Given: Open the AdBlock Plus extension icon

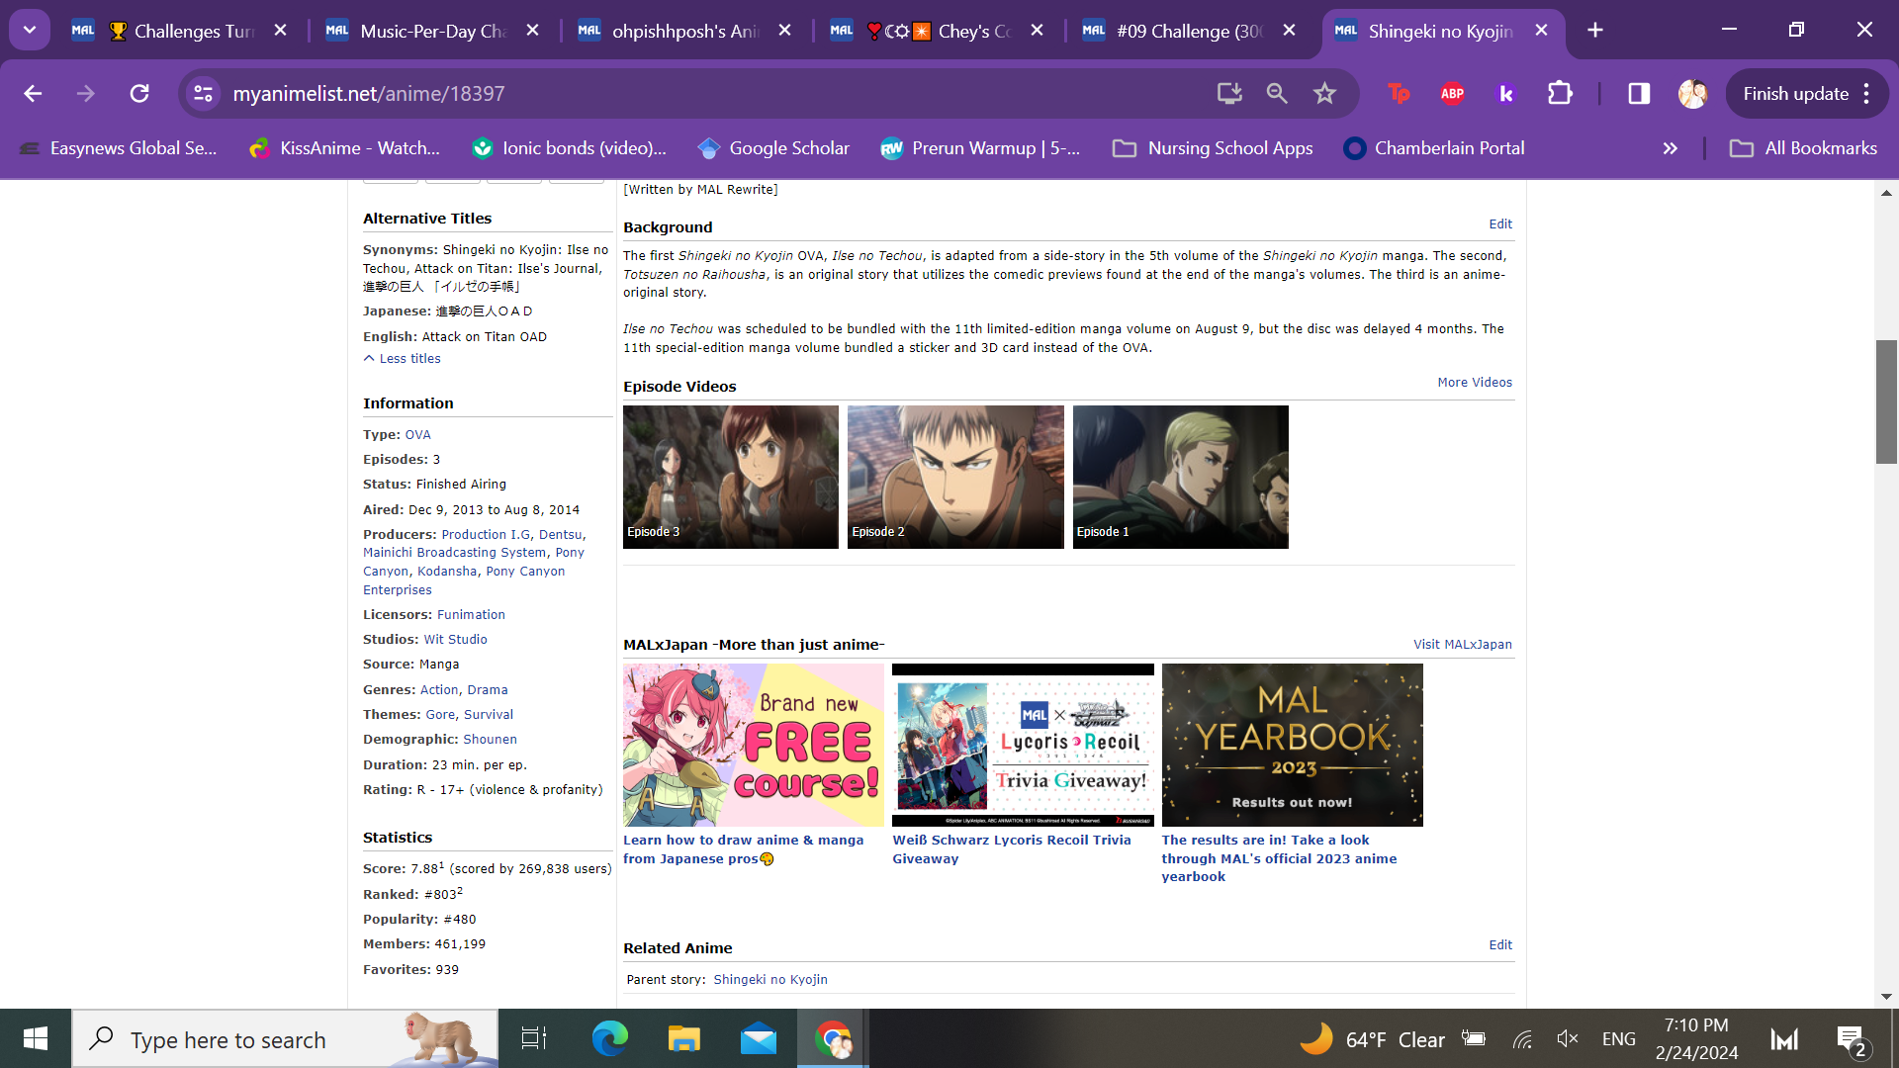Looking at the screenshot, I should pyautogui.click(x=1452, y=94).
